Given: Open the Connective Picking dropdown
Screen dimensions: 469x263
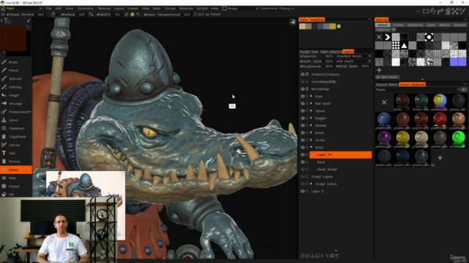Looking at the screenshot, I should click(x=277, y=8).
